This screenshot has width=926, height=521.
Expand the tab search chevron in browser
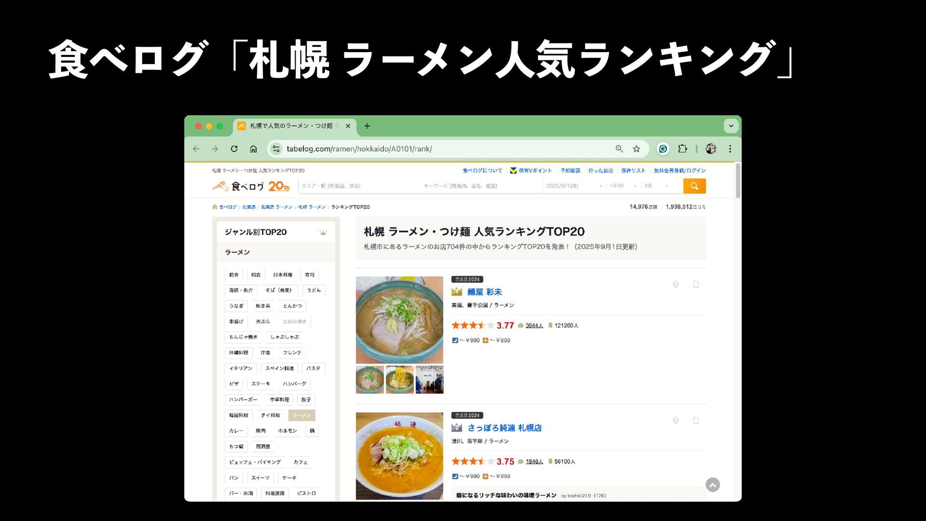tap(731, 126)
